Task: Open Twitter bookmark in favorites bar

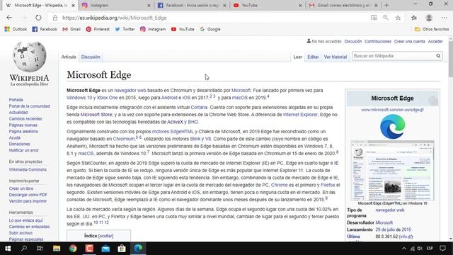Action: click(125, 29)
